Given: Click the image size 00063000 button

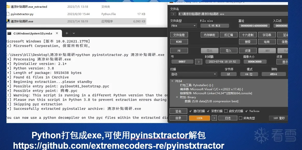Looking at the screenshot, I should (255, 62).
